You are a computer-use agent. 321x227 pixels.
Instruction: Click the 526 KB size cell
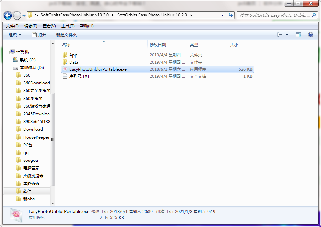pos(245,69)
